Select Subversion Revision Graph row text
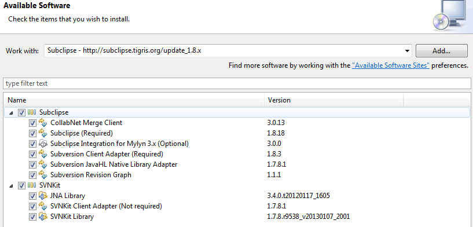 pyautogui.click(x=91, y=175)
